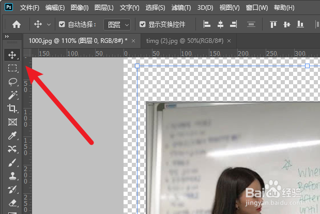
Task: Align bottom edges of layers
Action: (300, 24)
